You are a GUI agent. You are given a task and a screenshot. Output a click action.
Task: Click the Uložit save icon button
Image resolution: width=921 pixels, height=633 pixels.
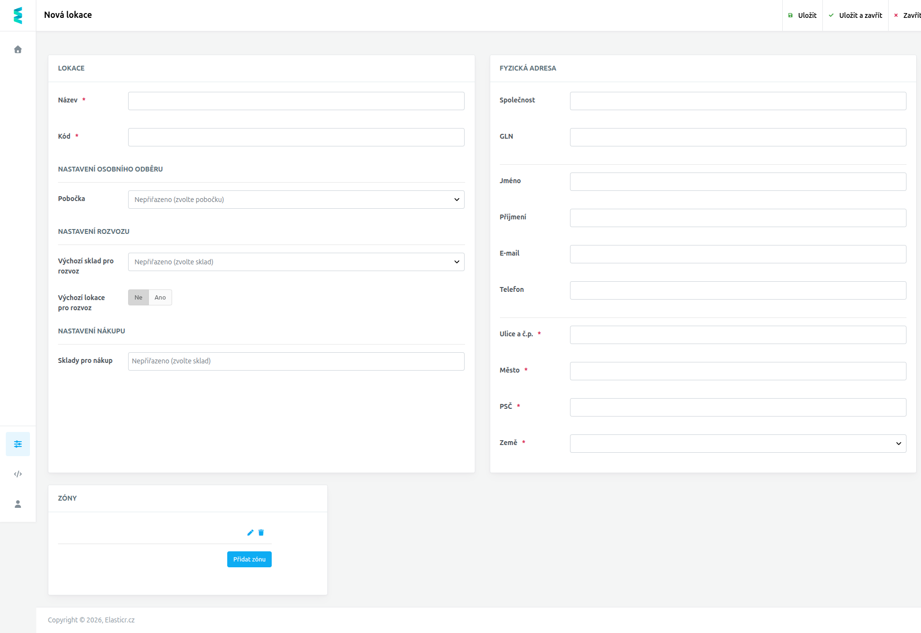click(x=803, y=15)
